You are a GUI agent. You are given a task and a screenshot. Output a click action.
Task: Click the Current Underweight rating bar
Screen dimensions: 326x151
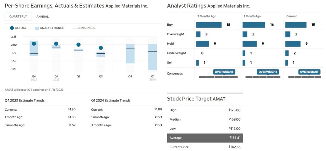pos(287,53)
